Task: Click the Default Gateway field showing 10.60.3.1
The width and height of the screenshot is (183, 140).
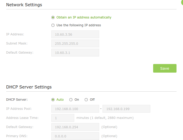Action: click(75, 53)
